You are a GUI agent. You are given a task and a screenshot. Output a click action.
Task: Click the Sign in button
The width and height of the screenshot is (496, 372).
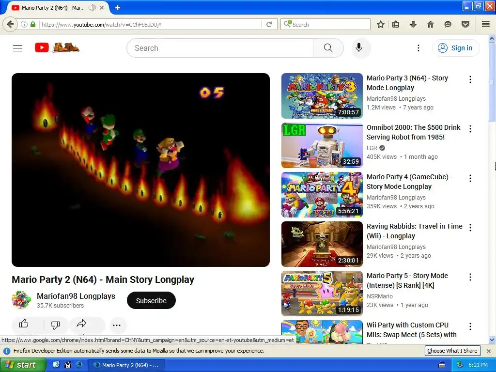456,48
